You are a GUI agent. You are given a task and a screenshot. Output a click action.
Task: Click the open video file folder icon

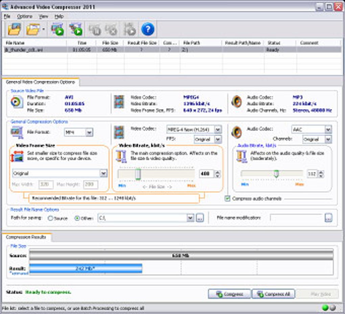[x=14, y=29]
